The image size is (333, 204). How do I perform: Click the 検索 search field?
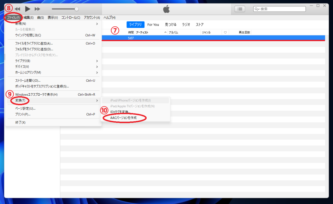click(x=279, y=9)
